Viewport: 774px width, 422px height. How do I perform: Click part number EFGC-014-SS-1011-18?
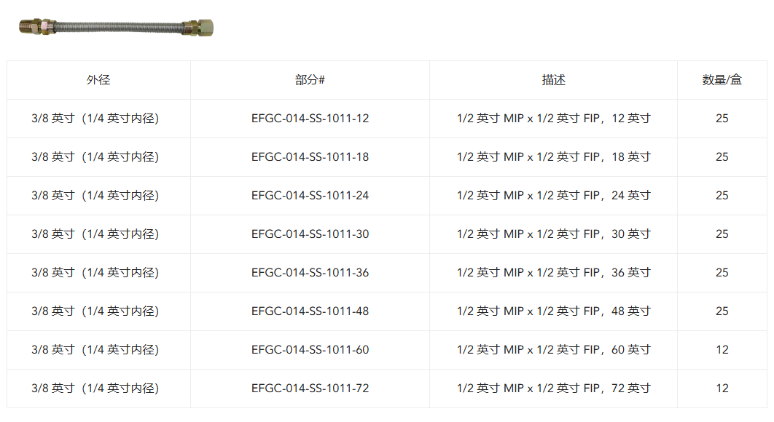pos(310,156)
